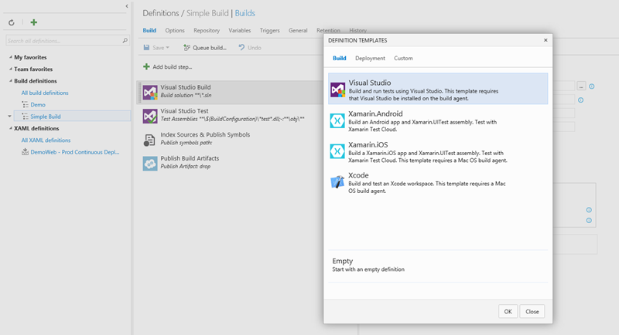Click the Search all definitions field
Viewport: 619px width, 335px height.
point(63,39)
